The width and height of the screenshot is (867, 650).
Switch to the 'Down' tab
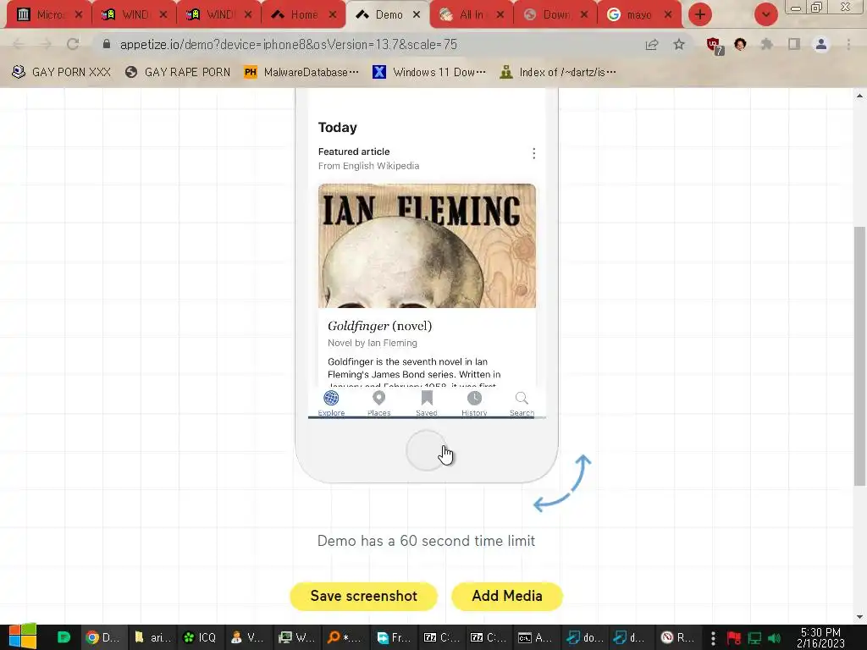[x=555, y=15]
